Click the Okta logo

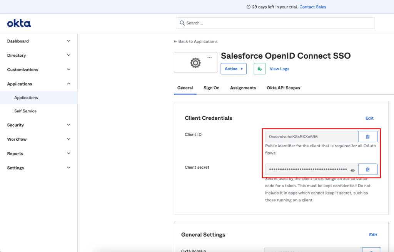pos(19,23)
